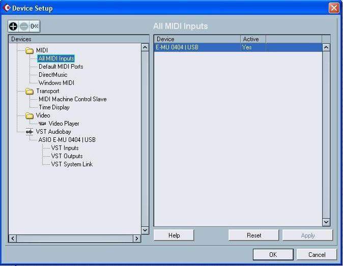Click device tree scroll down arrow
This screenshot has width=343, height=266.
(x=145, y=230)
